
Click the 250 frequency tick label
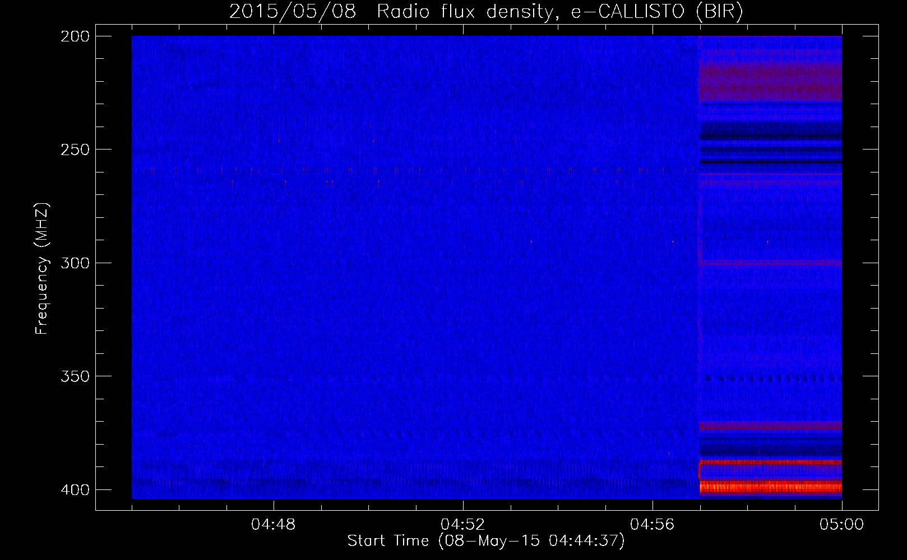[75, 150]
